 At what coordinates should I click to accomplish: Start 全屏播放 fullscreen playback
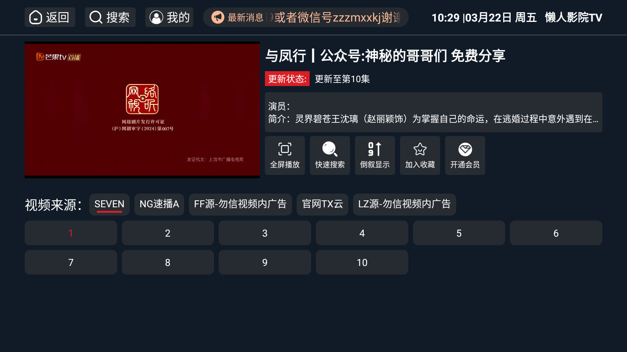pyautogui.click(x=285, y=155)
